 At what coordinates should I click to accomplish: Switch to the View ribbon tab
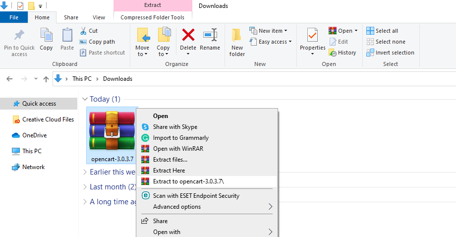coord(99,17)
